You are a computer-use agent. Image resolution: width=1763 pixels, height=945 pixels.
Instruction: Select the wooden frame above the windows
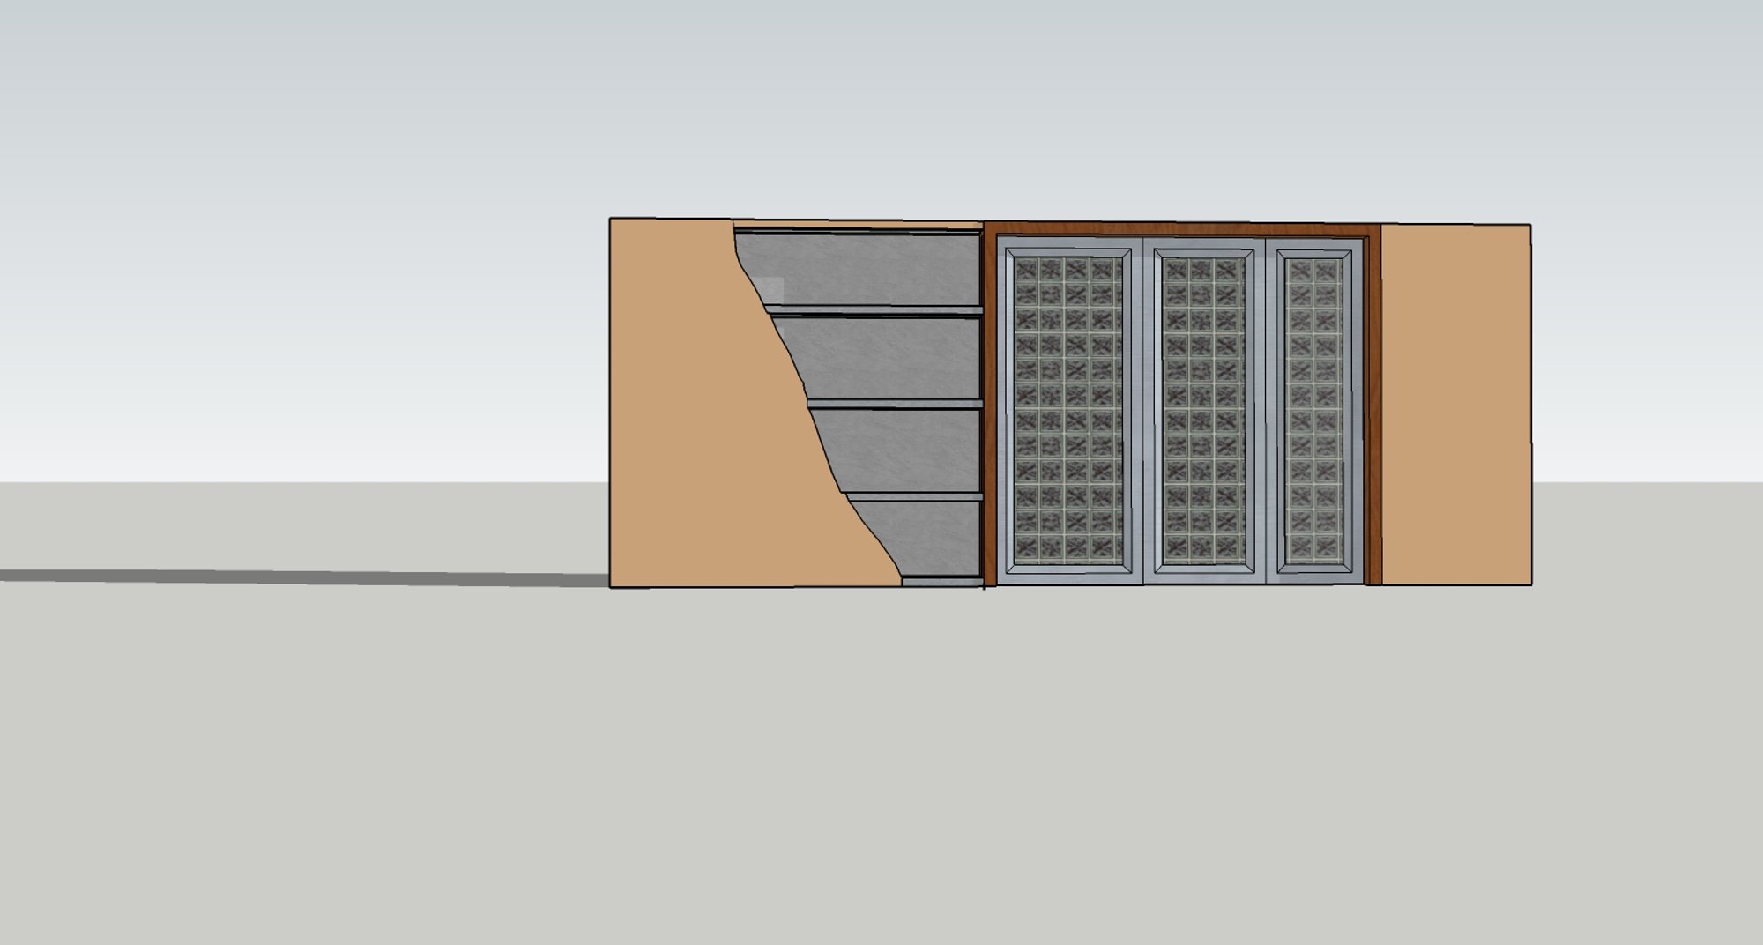click(x=1181, y=231)
